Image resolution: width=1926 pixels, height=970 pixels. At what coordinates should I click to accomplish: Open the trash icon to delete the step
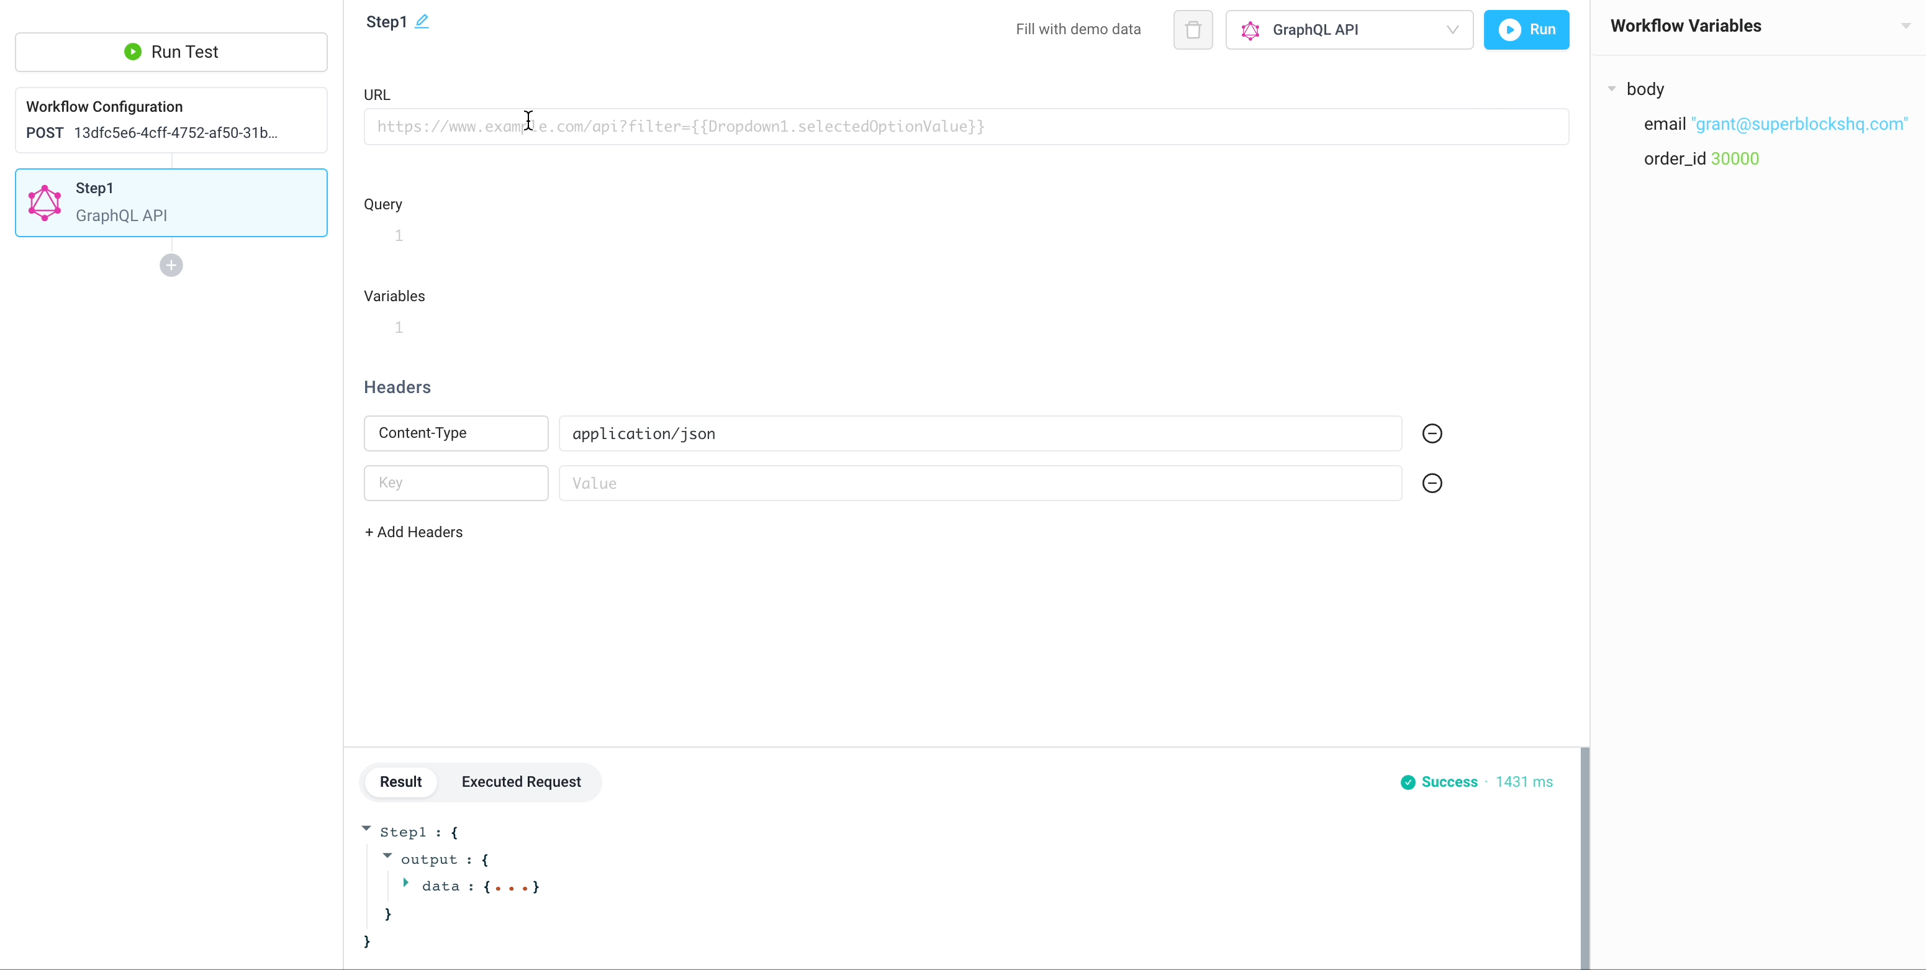click(1193, 30)
